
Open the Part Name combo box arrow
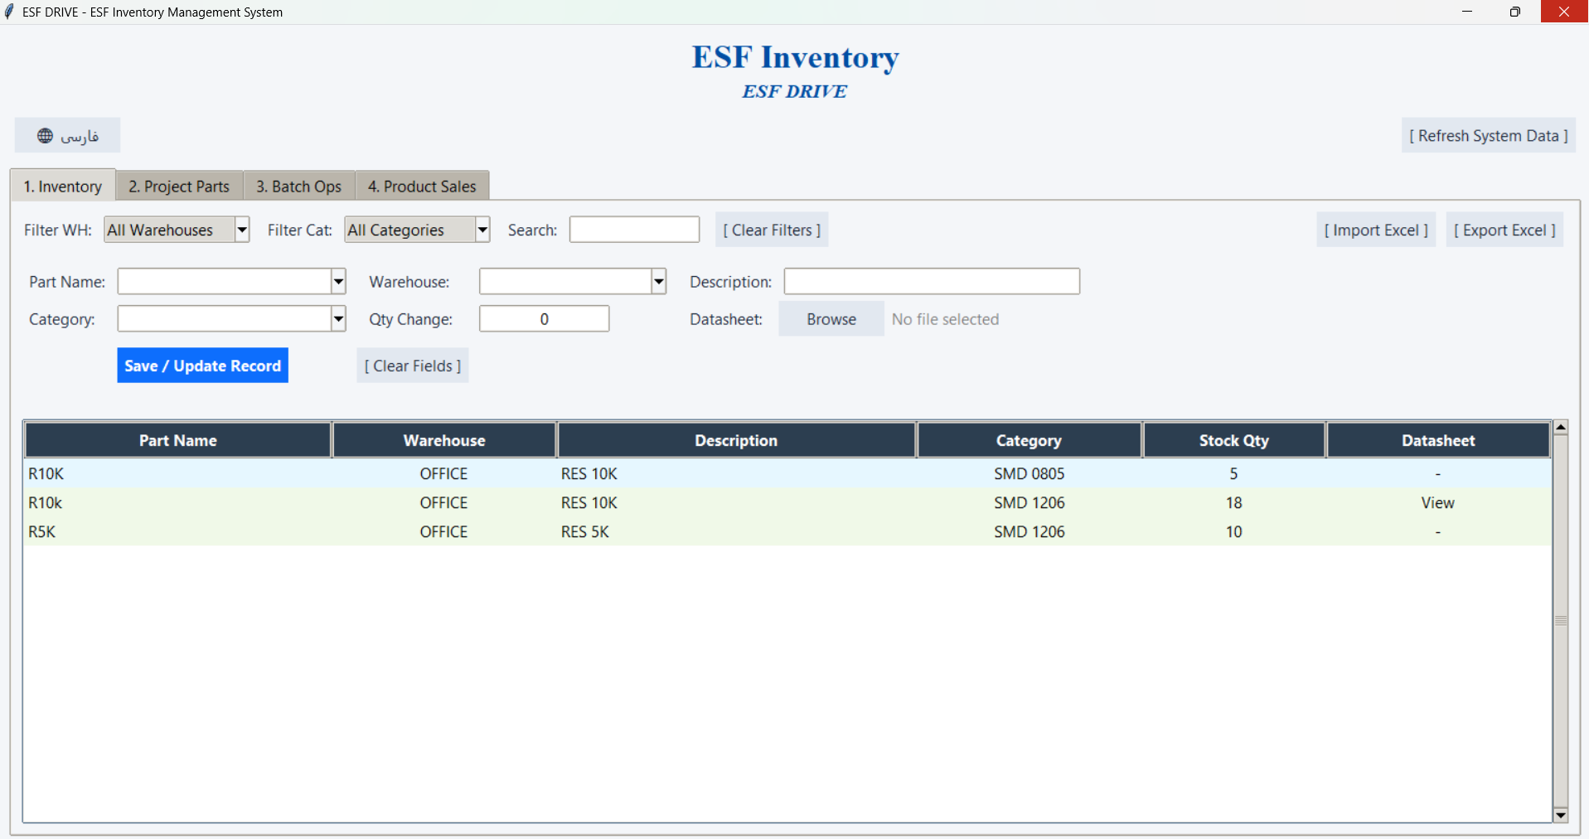[x=338, y=281]
